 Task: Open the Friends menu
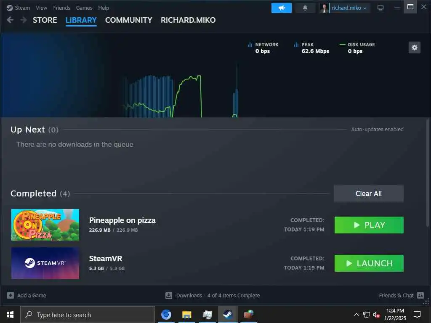pos(61,8)
